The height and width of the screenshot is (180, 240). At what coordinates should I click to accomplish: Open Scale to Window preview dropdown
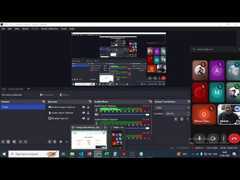[x=28, y=89]
